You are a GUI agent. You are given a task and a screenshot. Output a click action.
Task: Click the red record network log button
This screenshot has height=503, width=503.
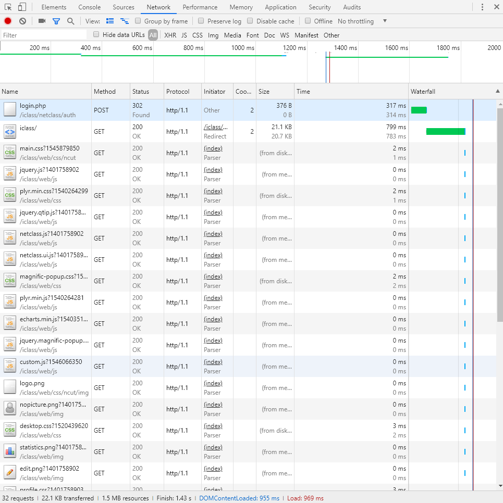[8, 21]
